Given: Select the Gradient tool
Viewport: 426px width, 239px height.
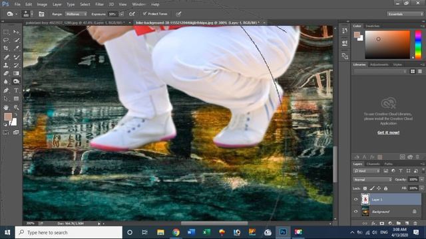Looking at the screenshot, I should coord(16,73).
